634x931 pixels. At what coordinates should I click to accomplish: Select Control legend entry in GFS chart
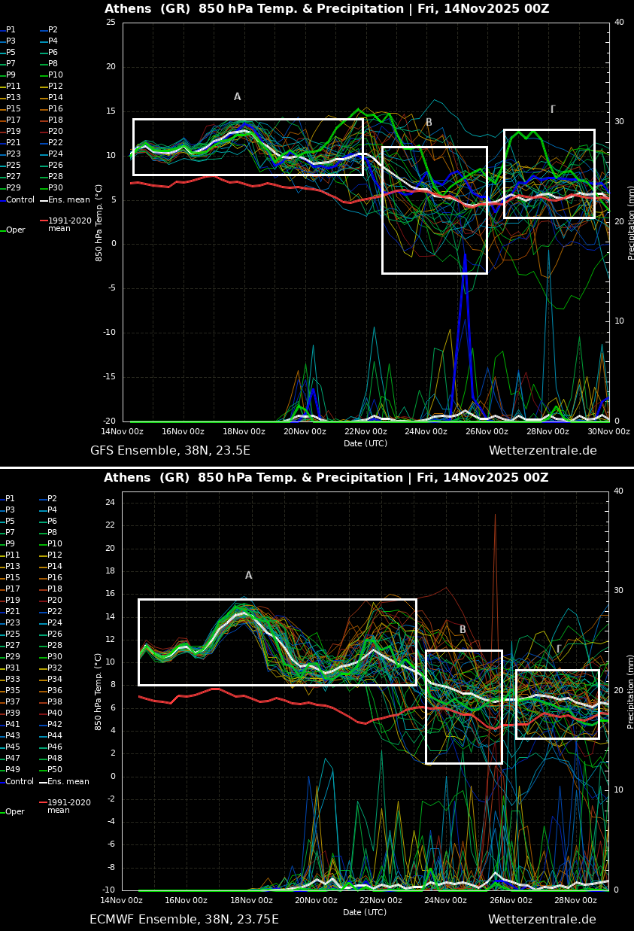coord(20,200)
